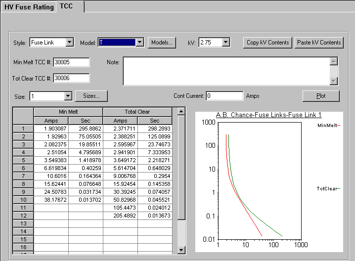Click the Plot button

point(321,96)
